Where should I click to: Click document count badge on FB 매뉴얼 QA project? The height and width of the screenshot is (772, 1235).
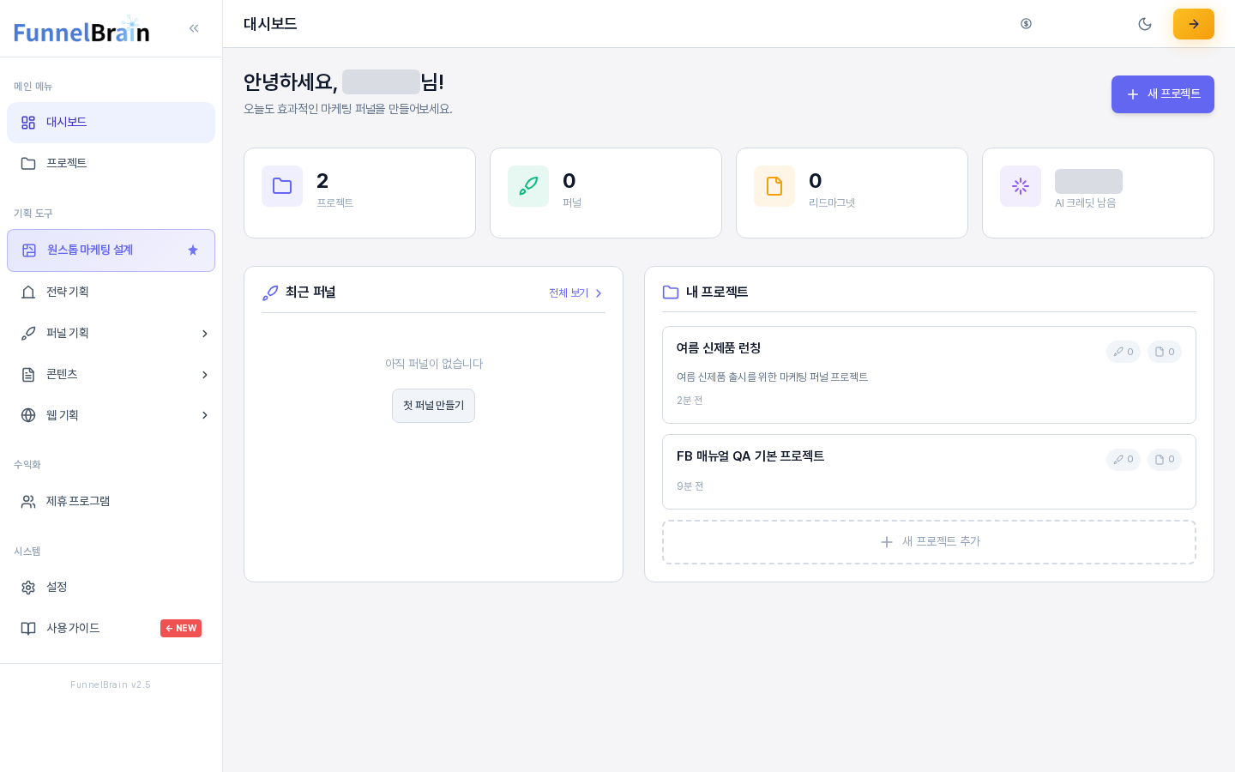pos(1165,460)
